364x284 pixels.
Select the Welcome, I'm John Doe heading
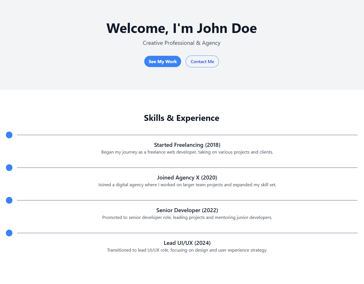point(182,28)
